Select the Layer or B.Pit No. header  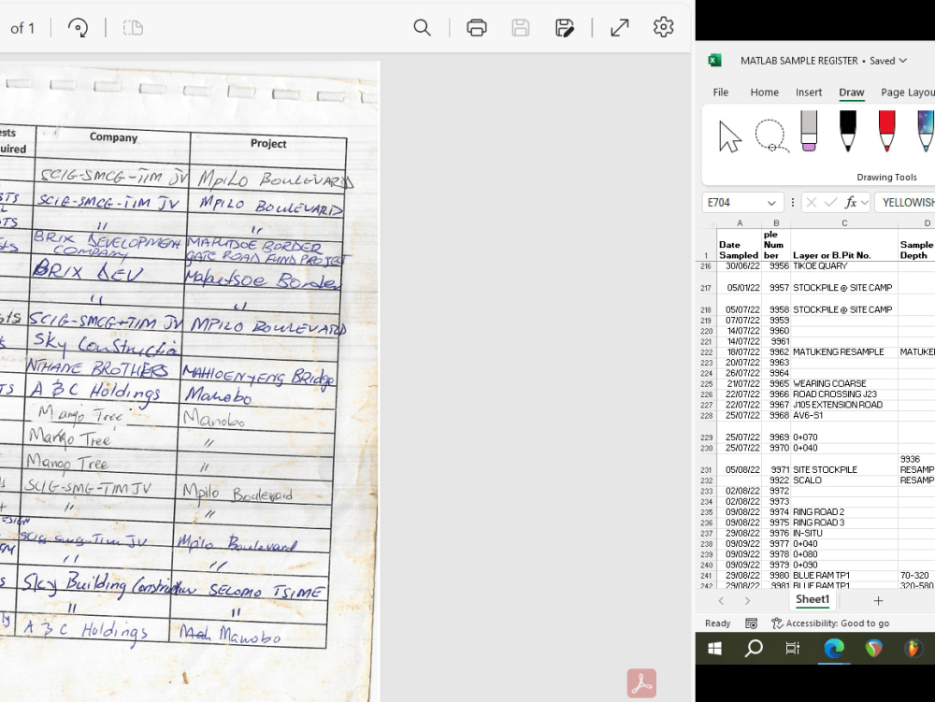point(844,244)
